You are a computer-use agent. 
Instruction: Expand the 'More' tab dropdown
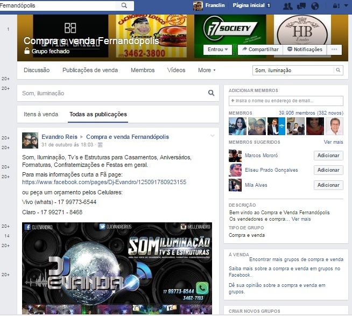coord(207,70)
